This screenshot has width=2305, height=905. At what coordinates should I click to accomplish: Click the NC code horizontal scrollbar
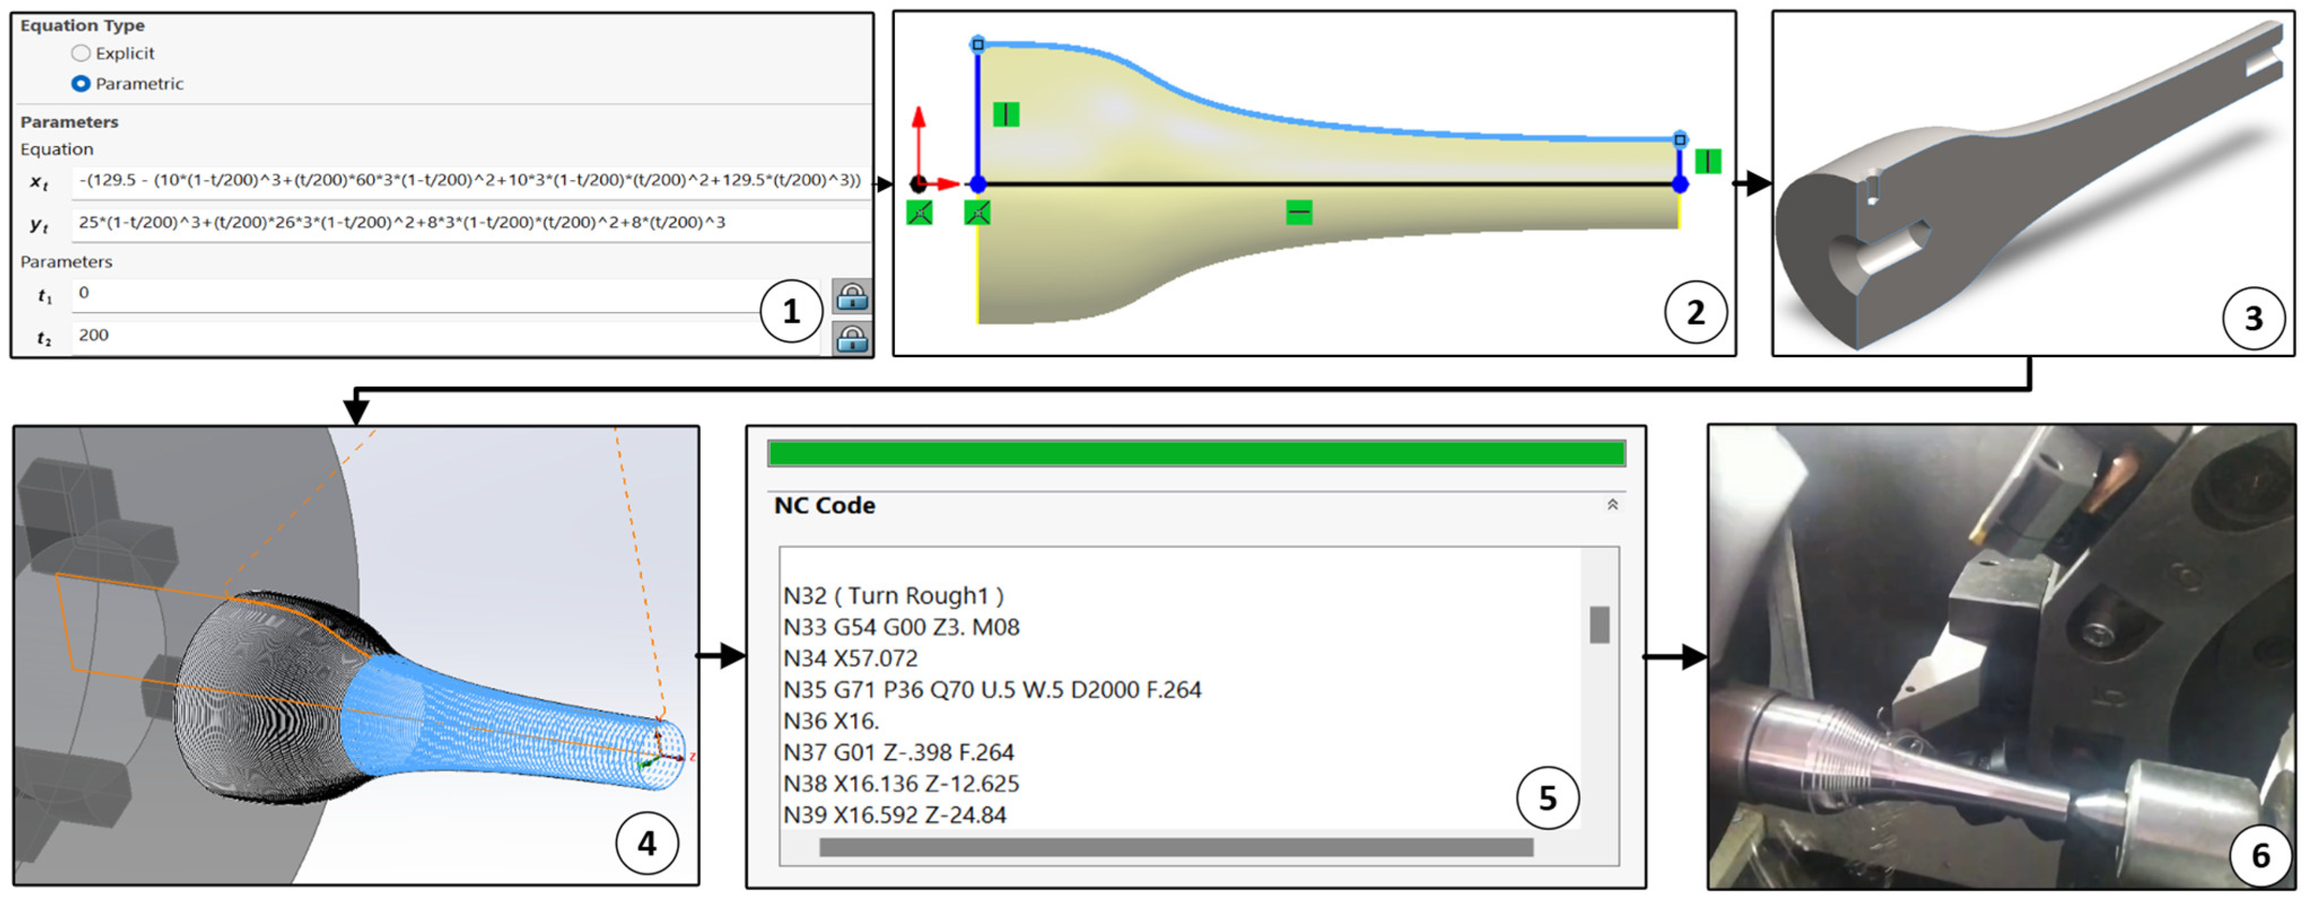[1175, 847]
